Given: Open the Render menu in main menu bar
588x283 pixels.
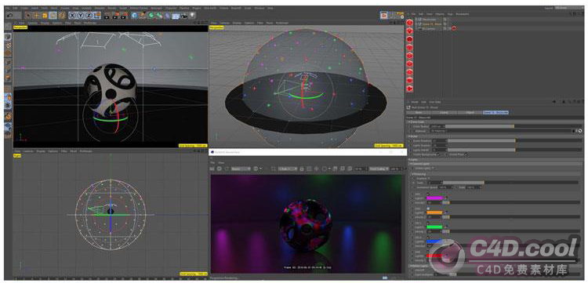Looking at the screenshot, I should [x=112, y=8].
